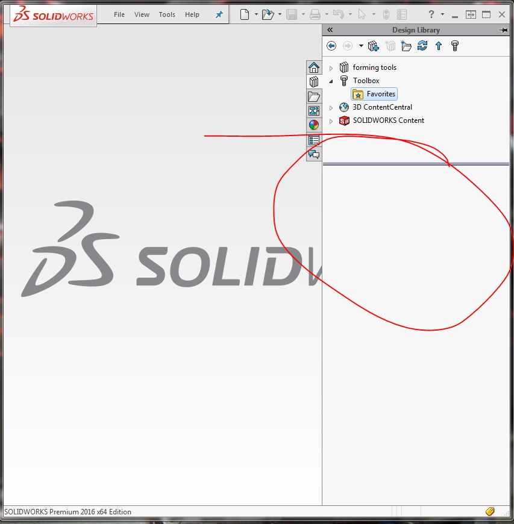Select the forming tools folder

tap(375, 67)
